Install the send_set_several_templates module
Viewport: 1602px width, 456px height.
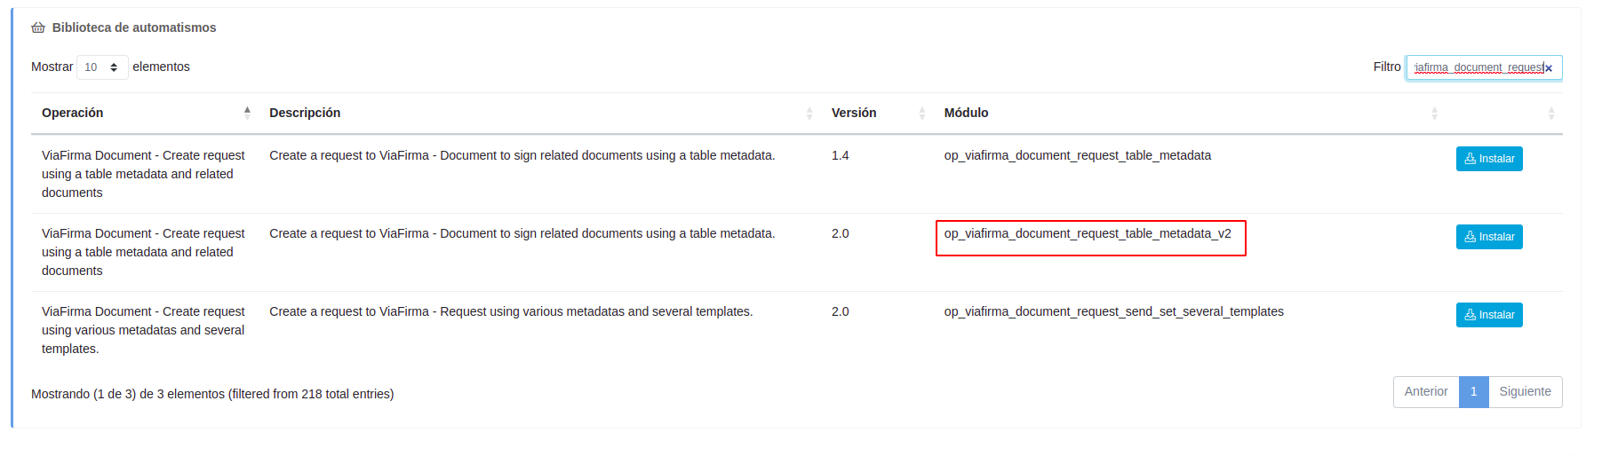pos(1489,315)
